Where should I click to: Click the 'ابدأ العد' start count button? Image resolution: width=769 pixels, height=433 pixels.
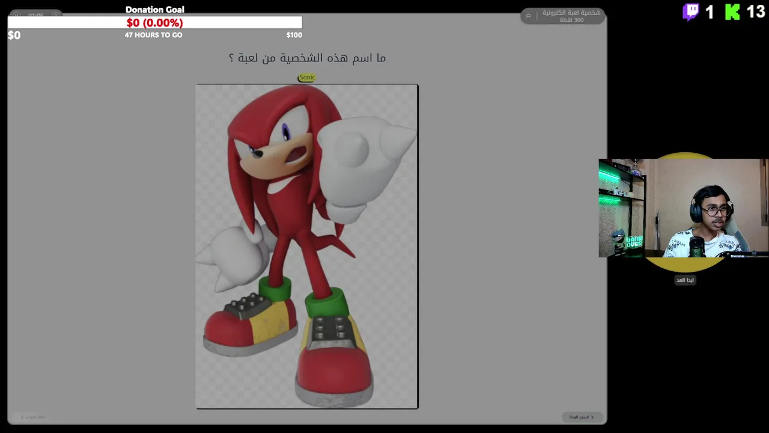tap(685, 280)
